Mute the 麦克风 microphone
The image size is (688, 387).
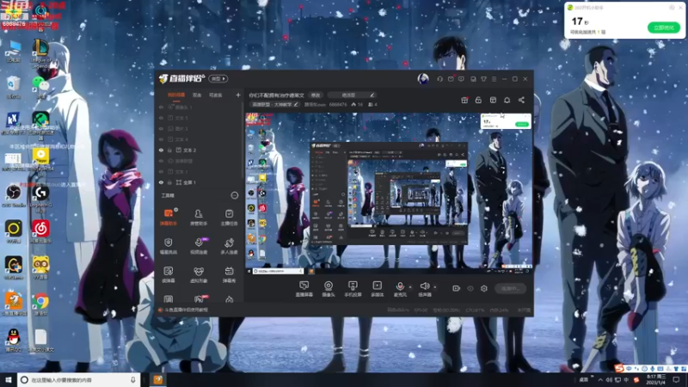[x=400, y=289]
